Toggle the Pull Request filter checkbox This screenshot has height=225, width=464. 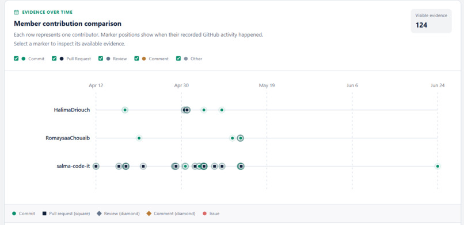click(x=54, y=59)
